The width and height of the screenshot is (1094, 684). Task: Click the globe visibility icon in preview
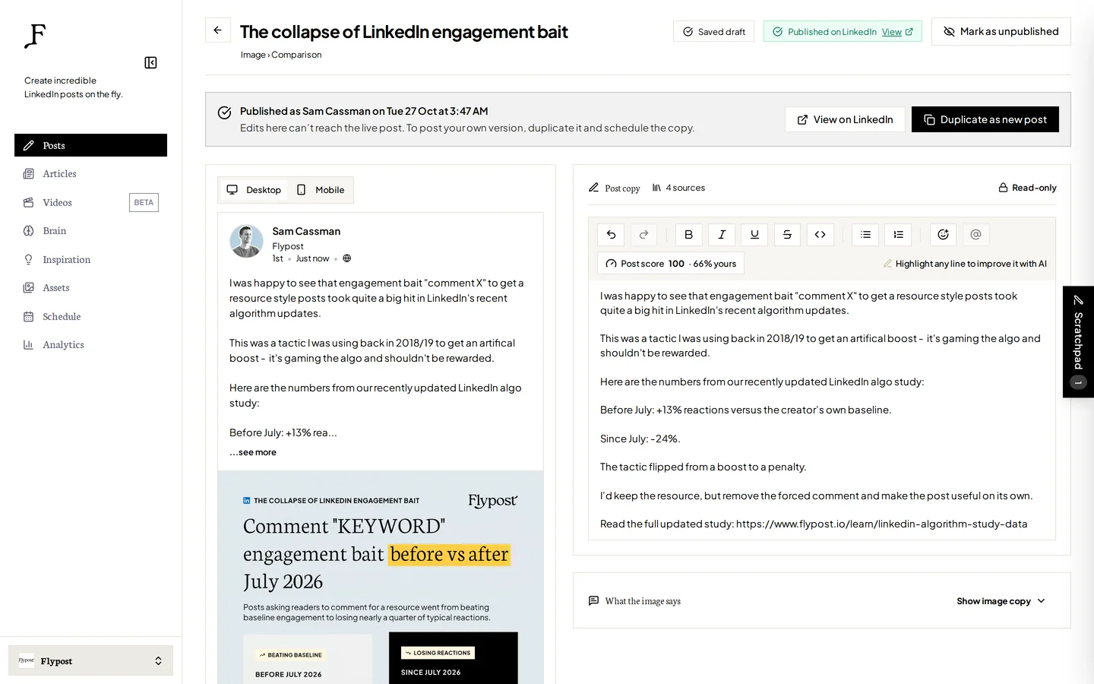[x=346, y=258]
